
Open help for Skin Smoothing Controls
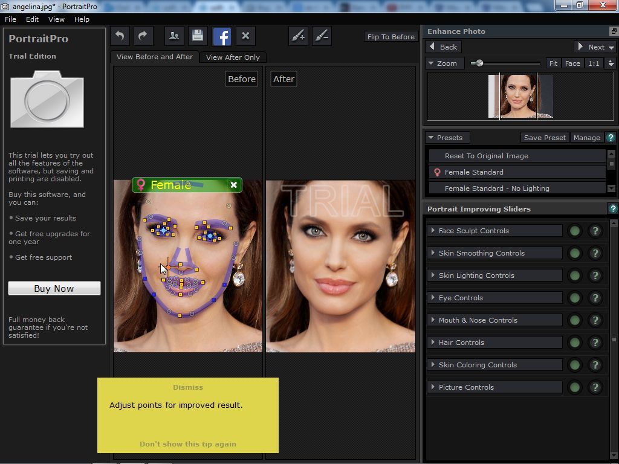595,253
